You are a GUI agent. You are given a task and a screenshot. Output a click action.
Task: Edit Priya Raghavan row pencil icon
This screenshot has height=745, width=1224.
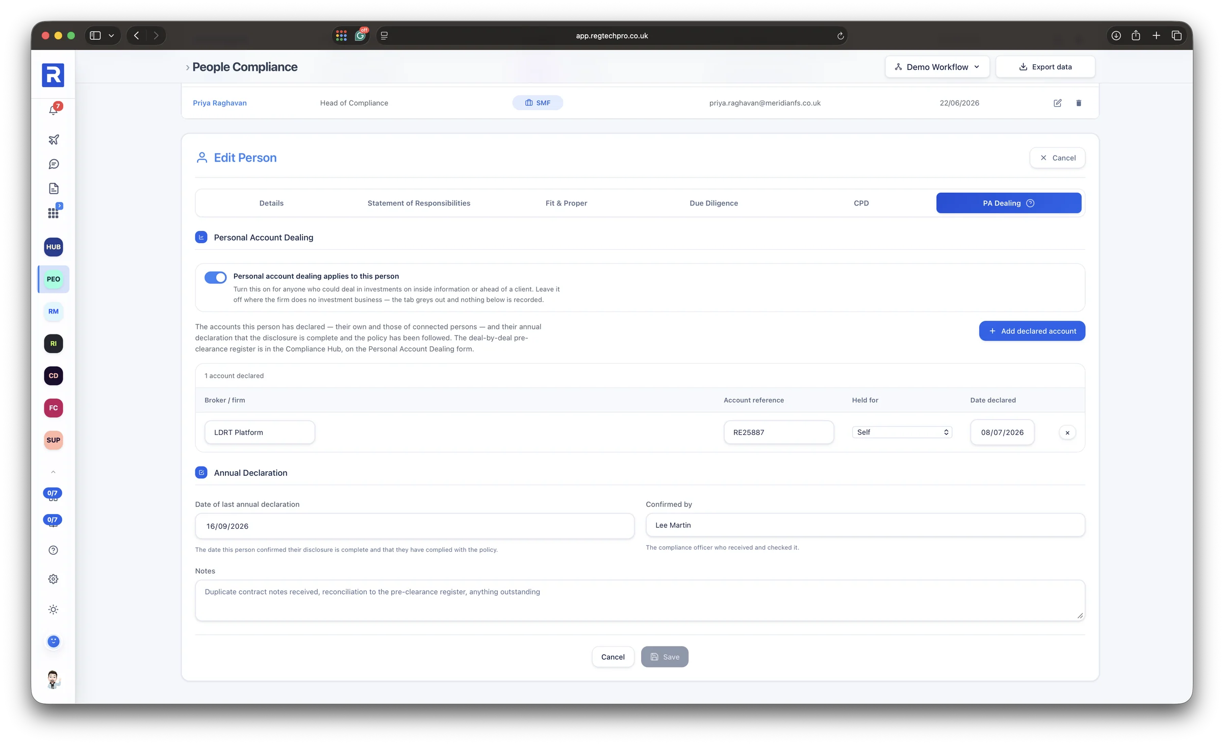1058,103
